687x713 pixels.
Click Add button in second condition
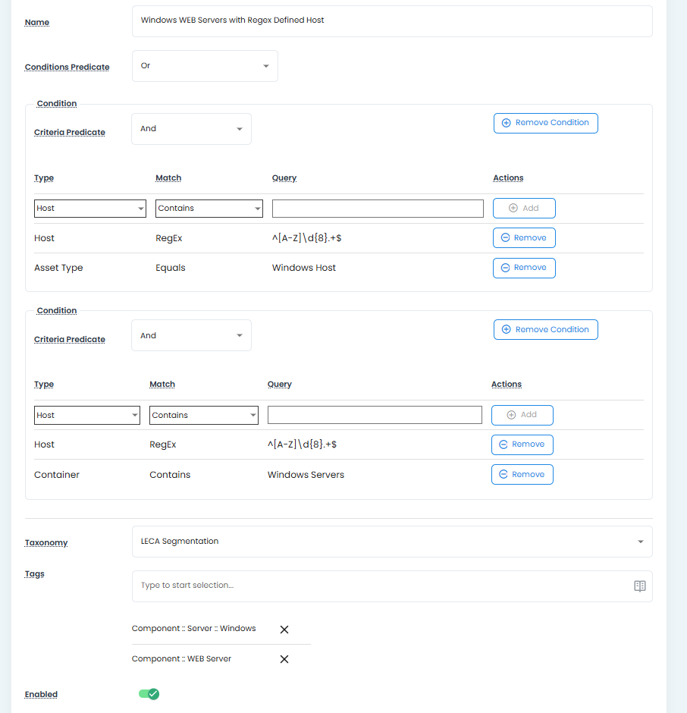coord(522,416)
